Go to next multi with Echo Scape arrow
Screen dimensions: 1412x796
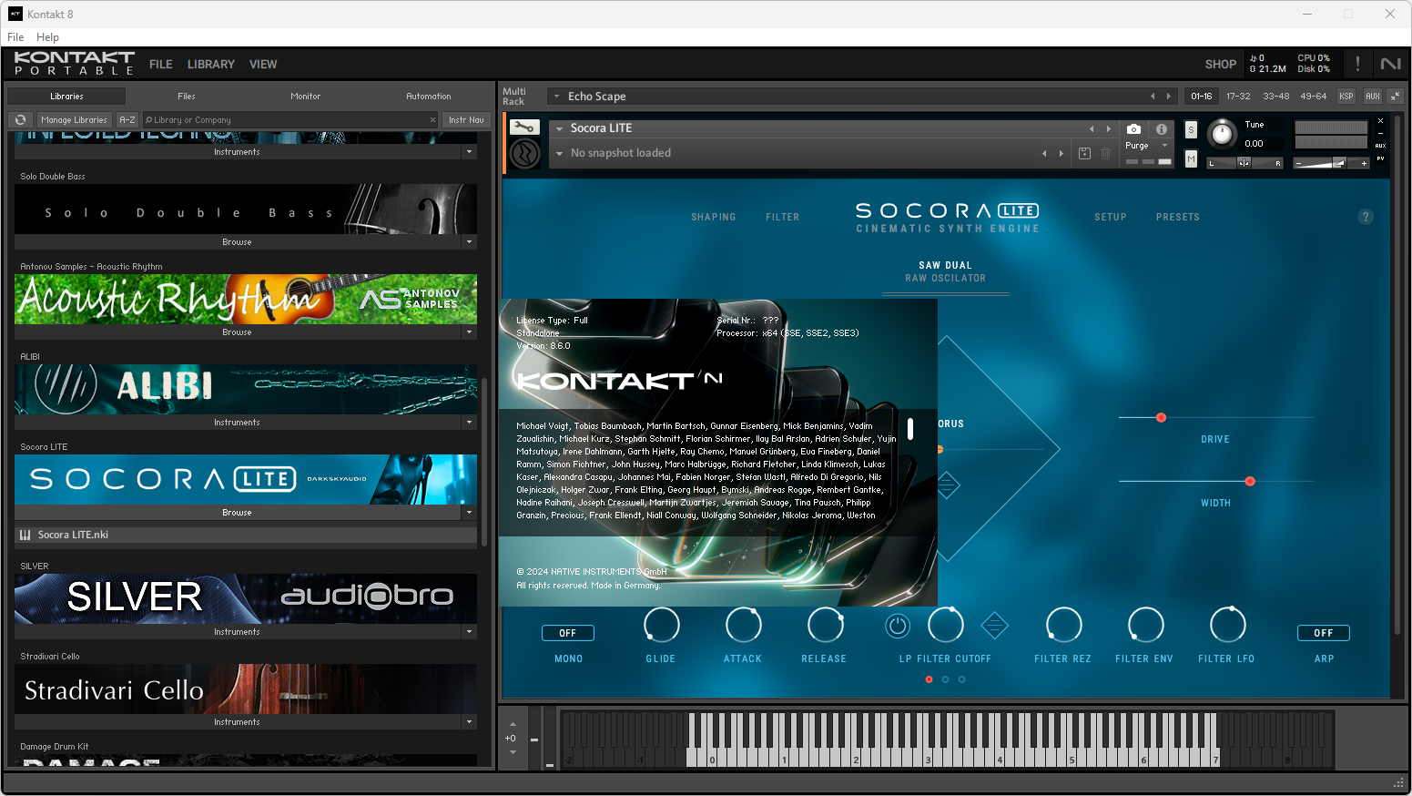(x=1169, y=96)
